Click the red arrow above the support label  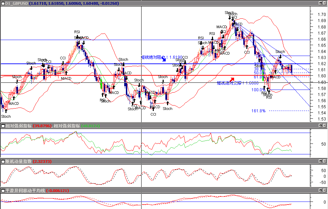232,79
